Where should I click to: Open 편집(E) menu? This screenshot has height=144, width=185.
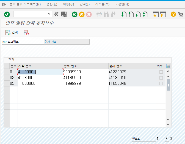(x=52, y=4)
